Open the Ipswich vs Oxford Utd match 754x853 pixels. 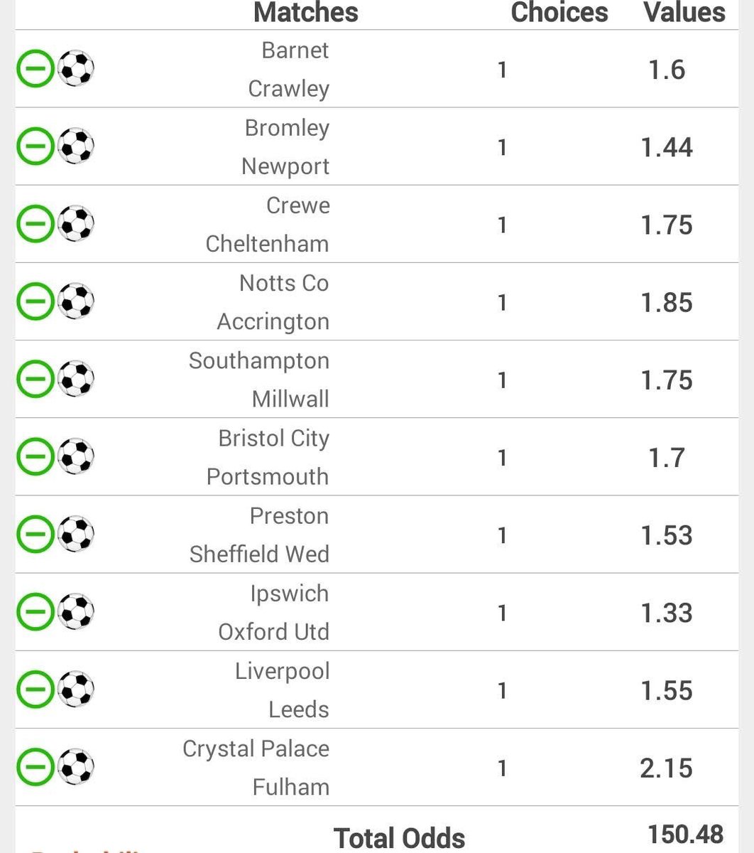(x=274, y=612)
